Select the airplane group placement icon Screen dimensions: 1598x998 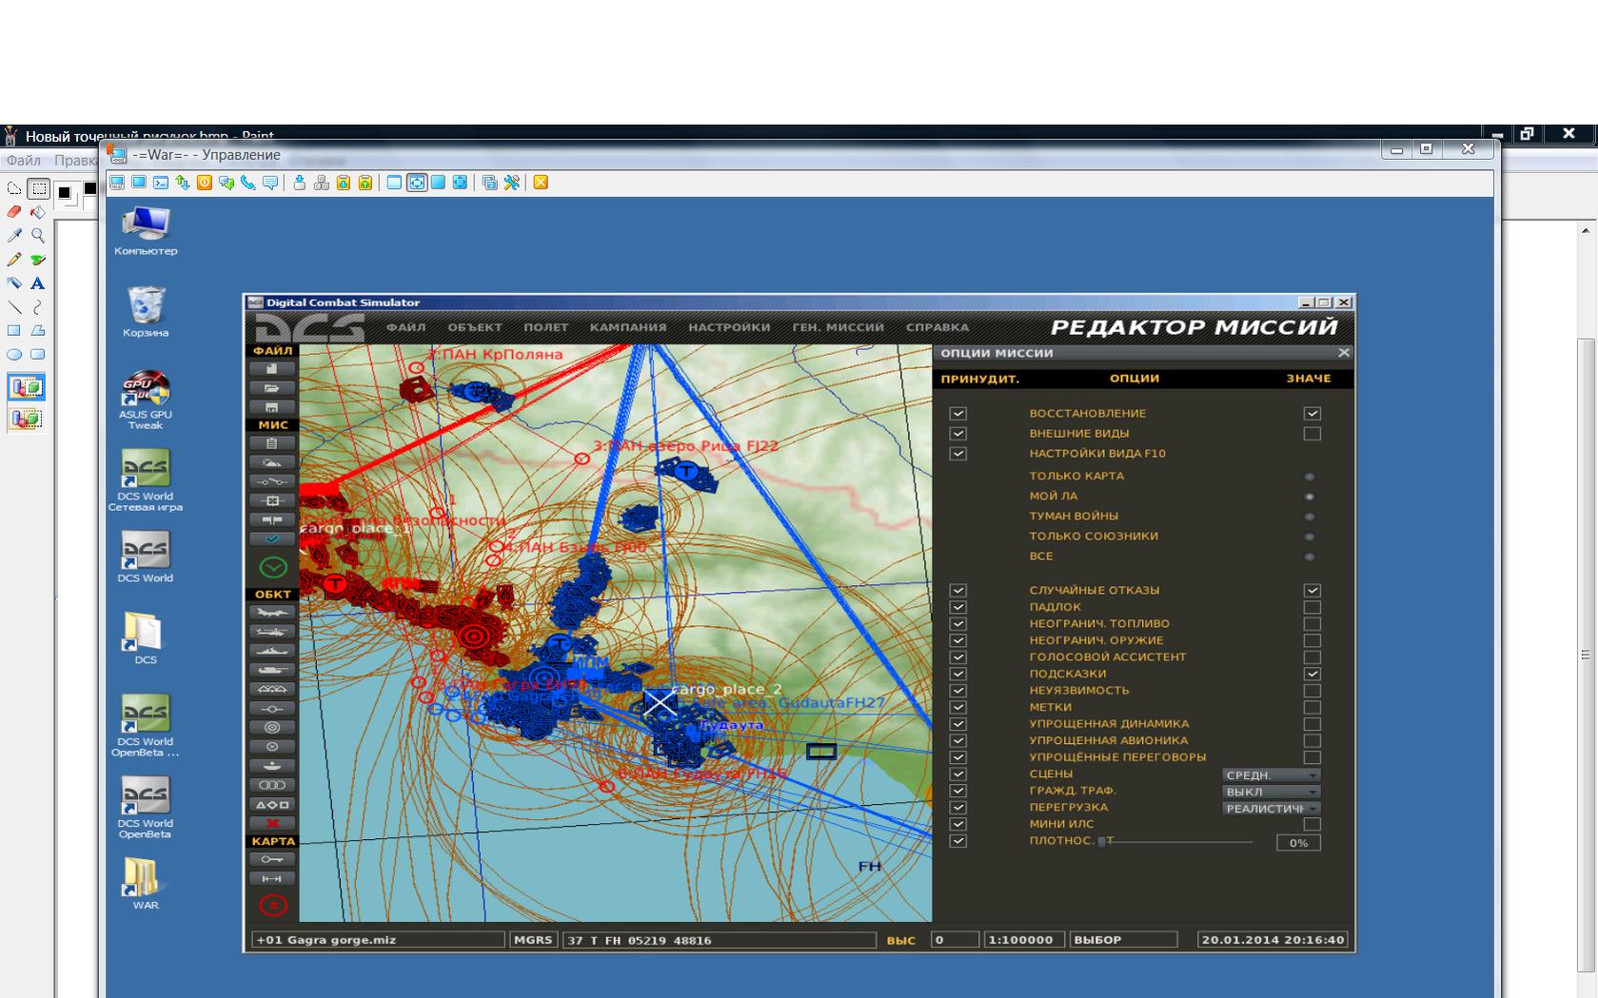[x=272, y=613]
